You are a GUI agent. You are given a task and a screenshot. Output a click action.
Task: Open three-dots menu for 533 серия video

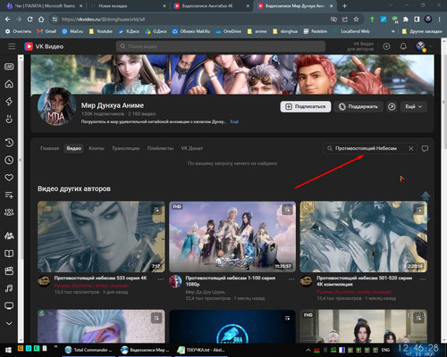(x=161, y=279)
